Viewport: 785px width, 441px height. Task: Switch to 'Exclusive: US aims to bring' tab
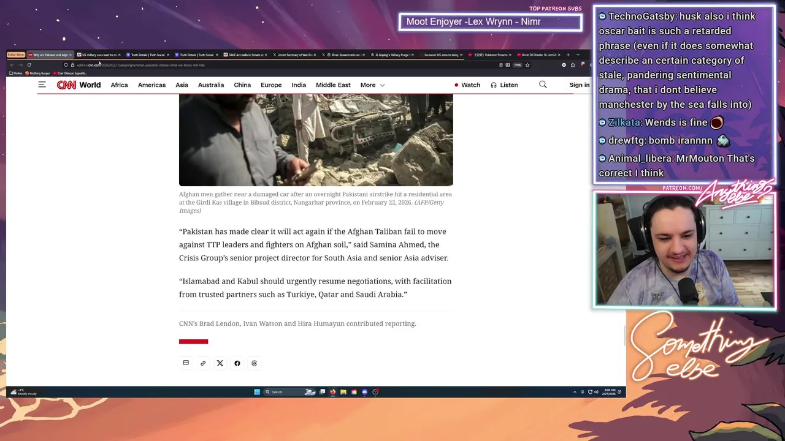tap(440, 55)
